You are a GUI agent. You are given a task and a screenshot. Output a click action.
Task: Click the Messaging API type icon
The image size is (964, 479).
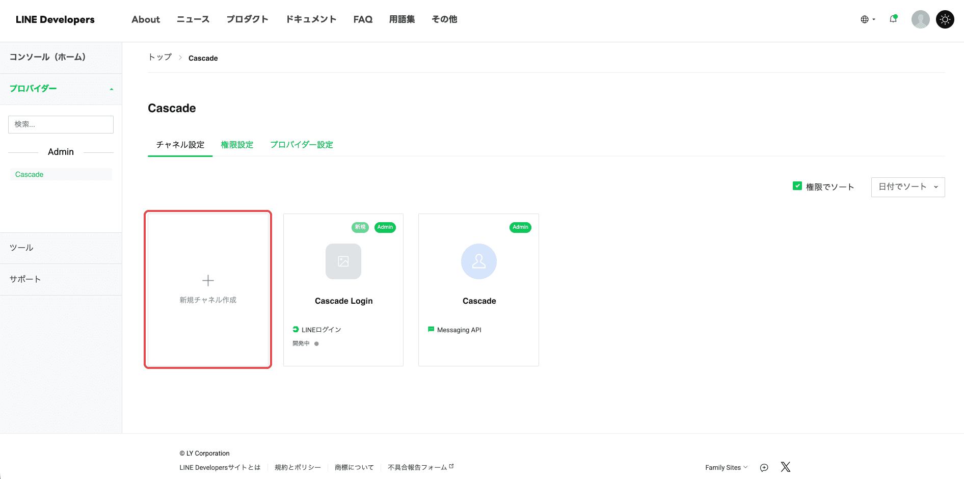coord(431,330)
